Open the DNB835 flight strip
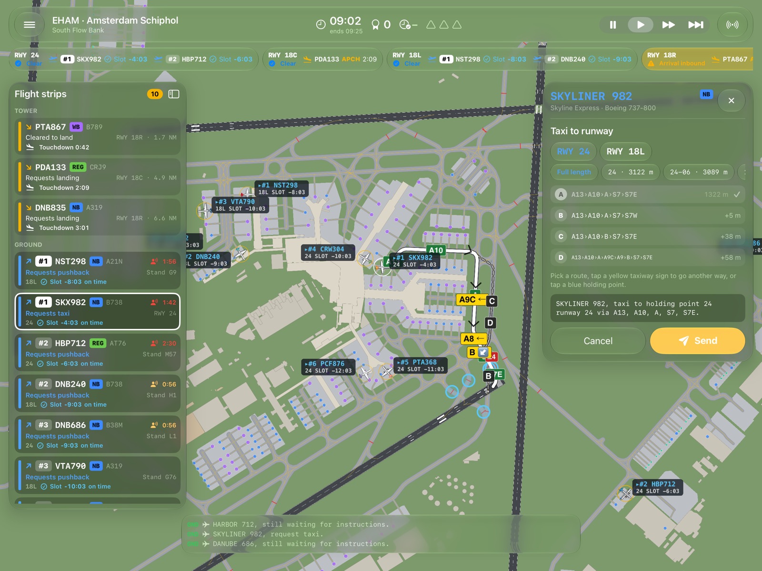 pyautogui.click(x=98, y=217)
